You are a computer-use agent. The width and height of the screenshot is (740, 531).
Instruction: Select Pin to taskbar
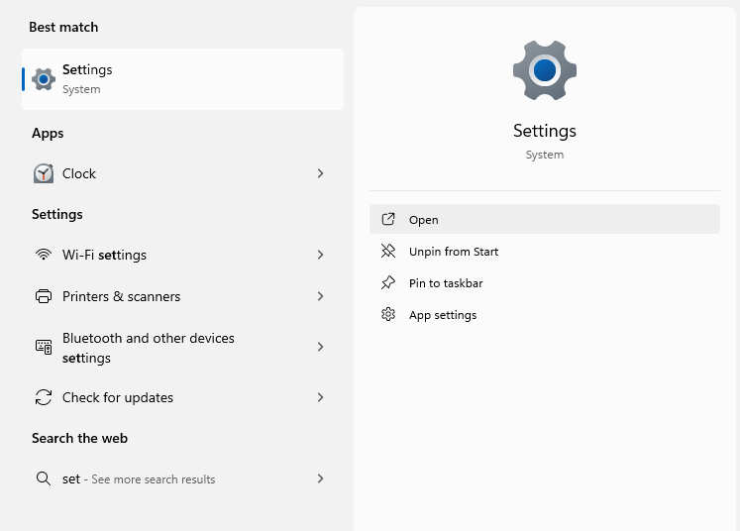coord(445,283)
